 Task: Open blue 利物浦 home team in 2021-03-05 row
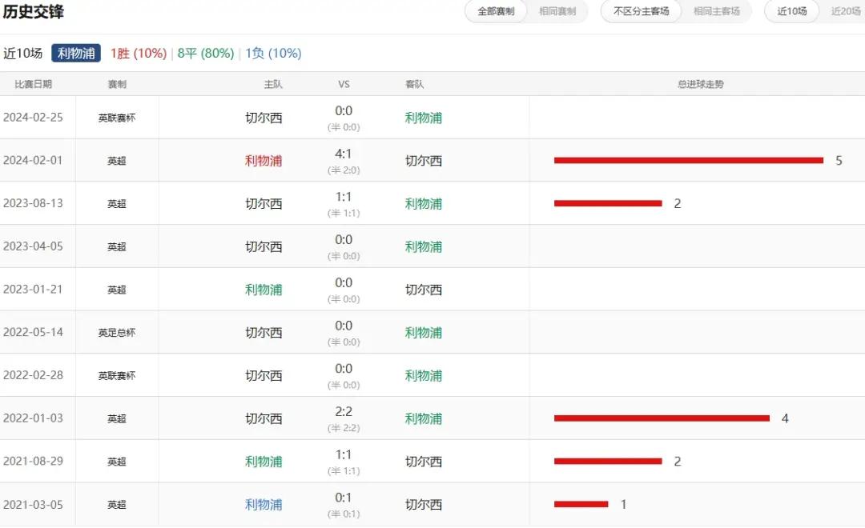[x=264, y=504]
